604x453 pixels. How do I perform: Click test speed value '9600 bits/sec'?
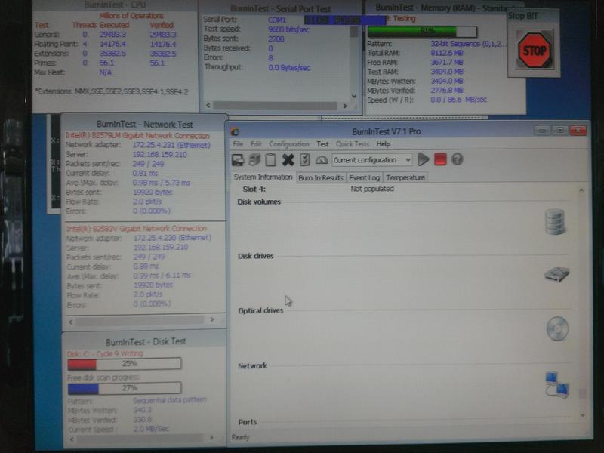point(288,29)
